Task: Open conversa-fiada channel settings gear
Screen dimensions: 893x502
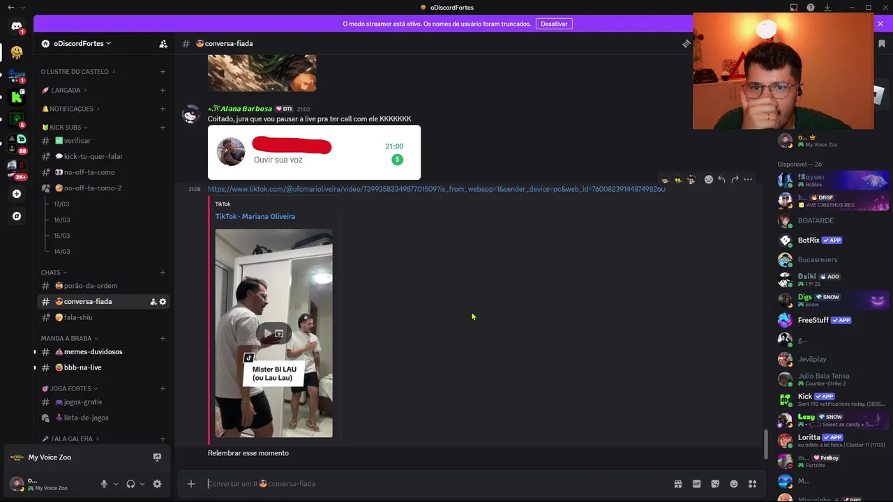Action: (x=163, y=302)
